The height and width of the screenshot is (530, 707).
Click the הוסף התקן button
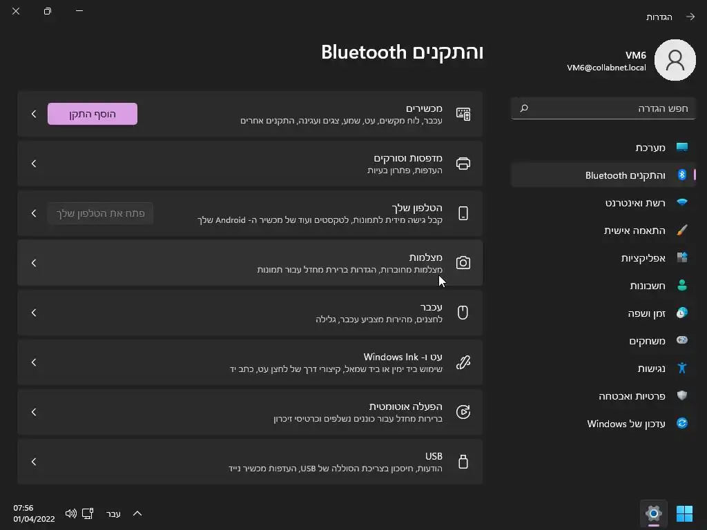pos(93,114)
